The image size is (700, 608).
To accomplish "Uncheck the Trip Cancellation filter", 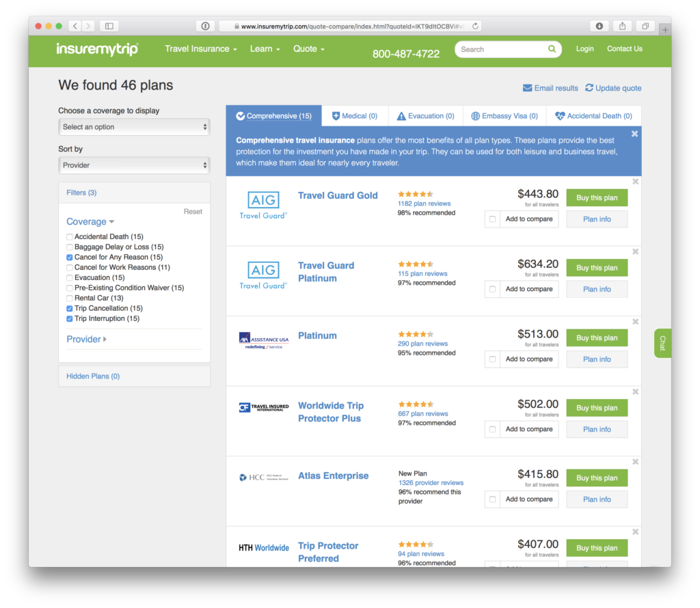I will [x=70, y=309].
